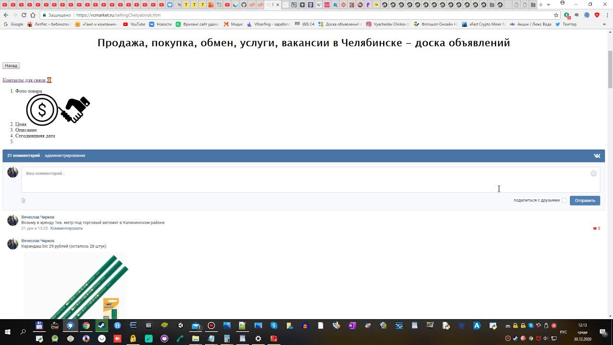The width and height of the screenshot is (613, 345).
Task: Click the Отправить button
Action: click(585, 200)
